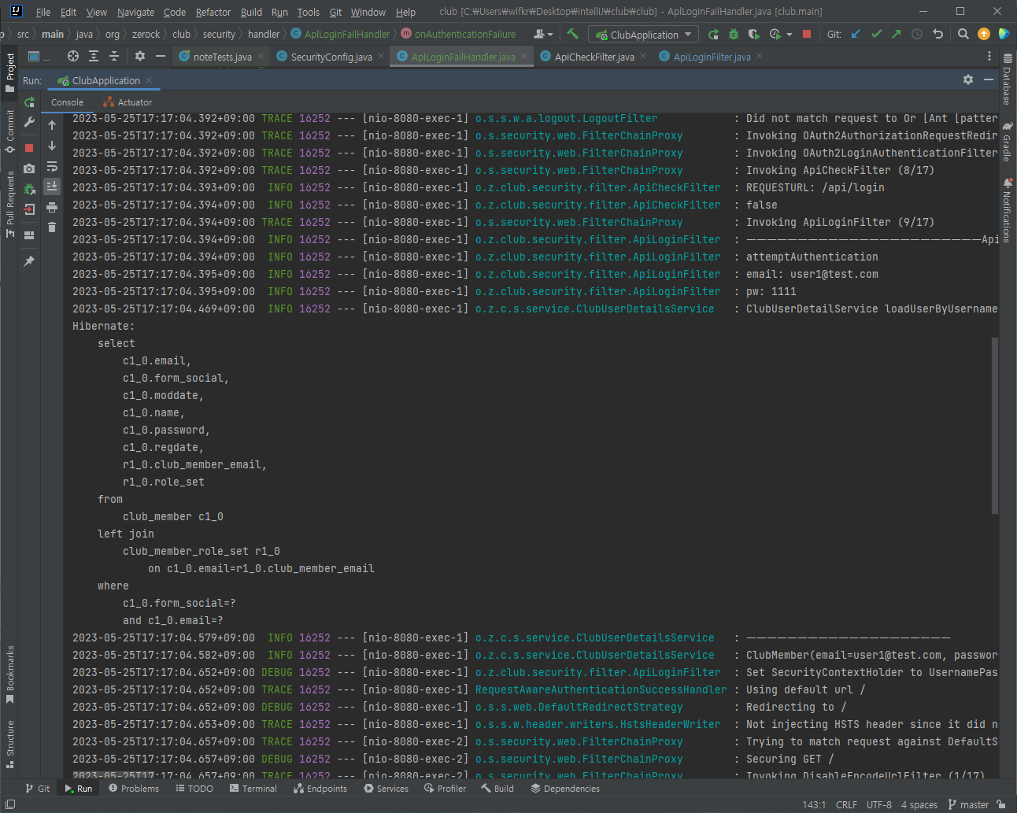Click the toolbar Rerun ClubApplication icon
1017x813 pixels.
[713, 34]
